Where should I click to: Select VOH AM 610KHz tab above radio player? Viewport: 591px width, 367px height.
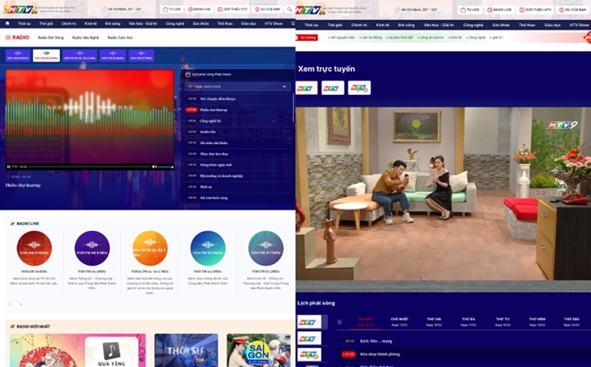pos(18,55)
